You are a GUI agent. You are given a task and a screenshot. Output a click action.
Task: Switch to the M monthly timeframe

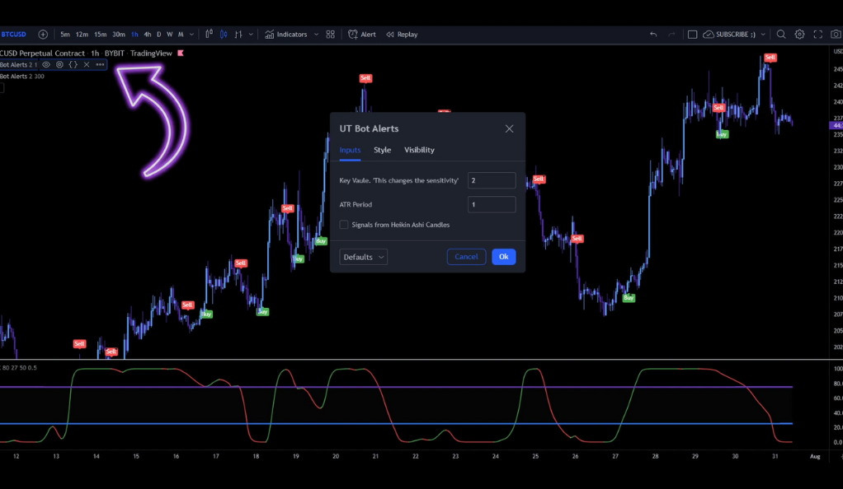181,35
